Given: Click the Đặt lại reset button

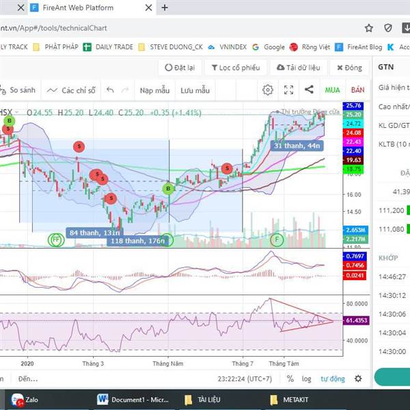Looking at the screenshot, I should [180, 68].
